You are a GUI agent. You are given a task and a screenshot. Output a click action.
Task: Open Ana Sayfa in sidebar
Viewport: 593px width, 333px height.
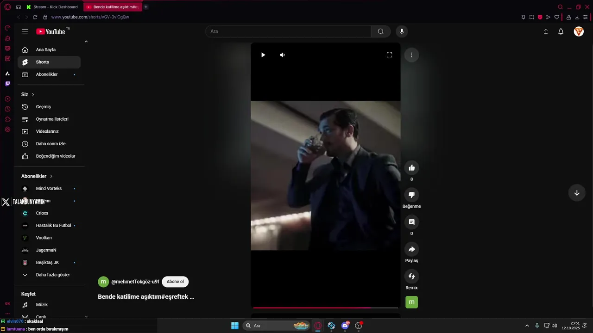[x=49, y=49]
